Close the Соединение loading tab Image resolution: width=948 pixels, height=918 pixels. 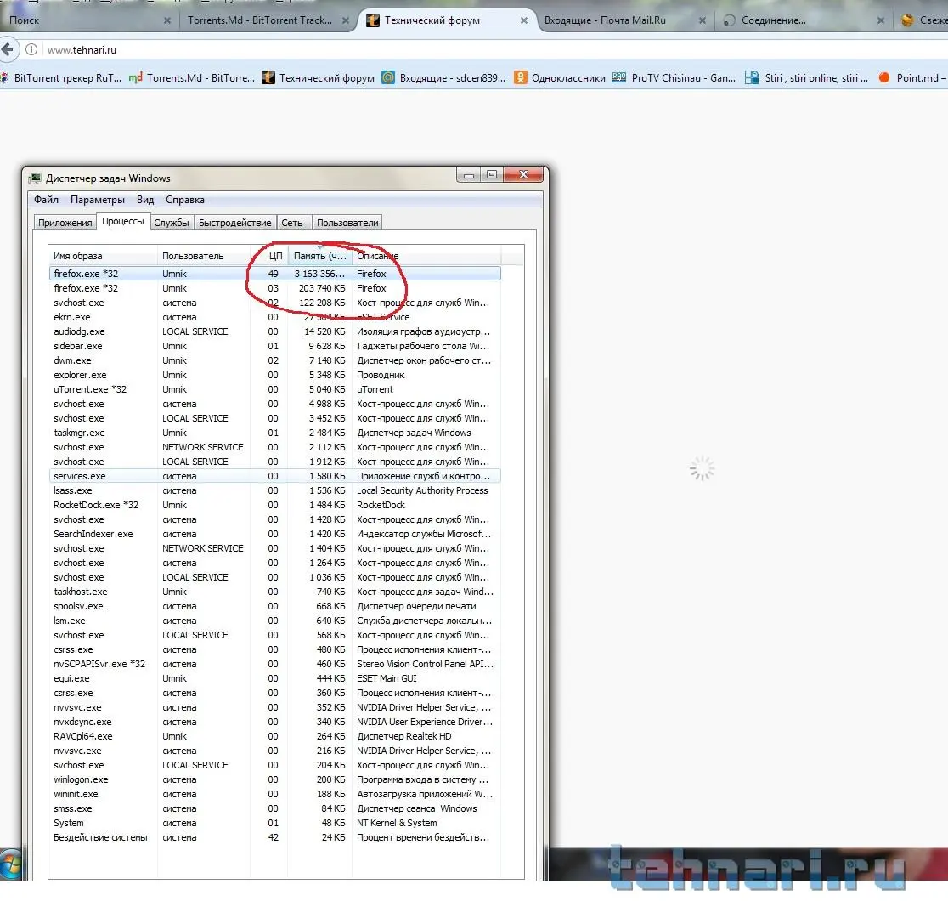[881, 20]
